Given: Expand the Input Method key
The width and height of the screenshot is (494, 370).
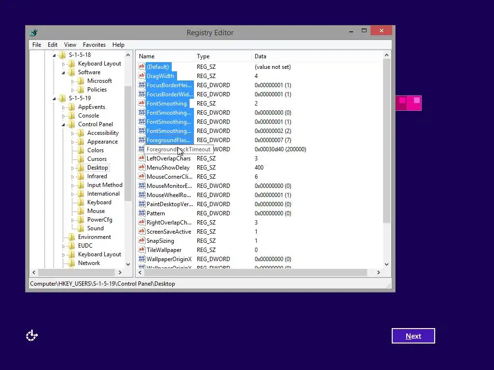Looking at the screenshot, I should [x=72, y=185].
